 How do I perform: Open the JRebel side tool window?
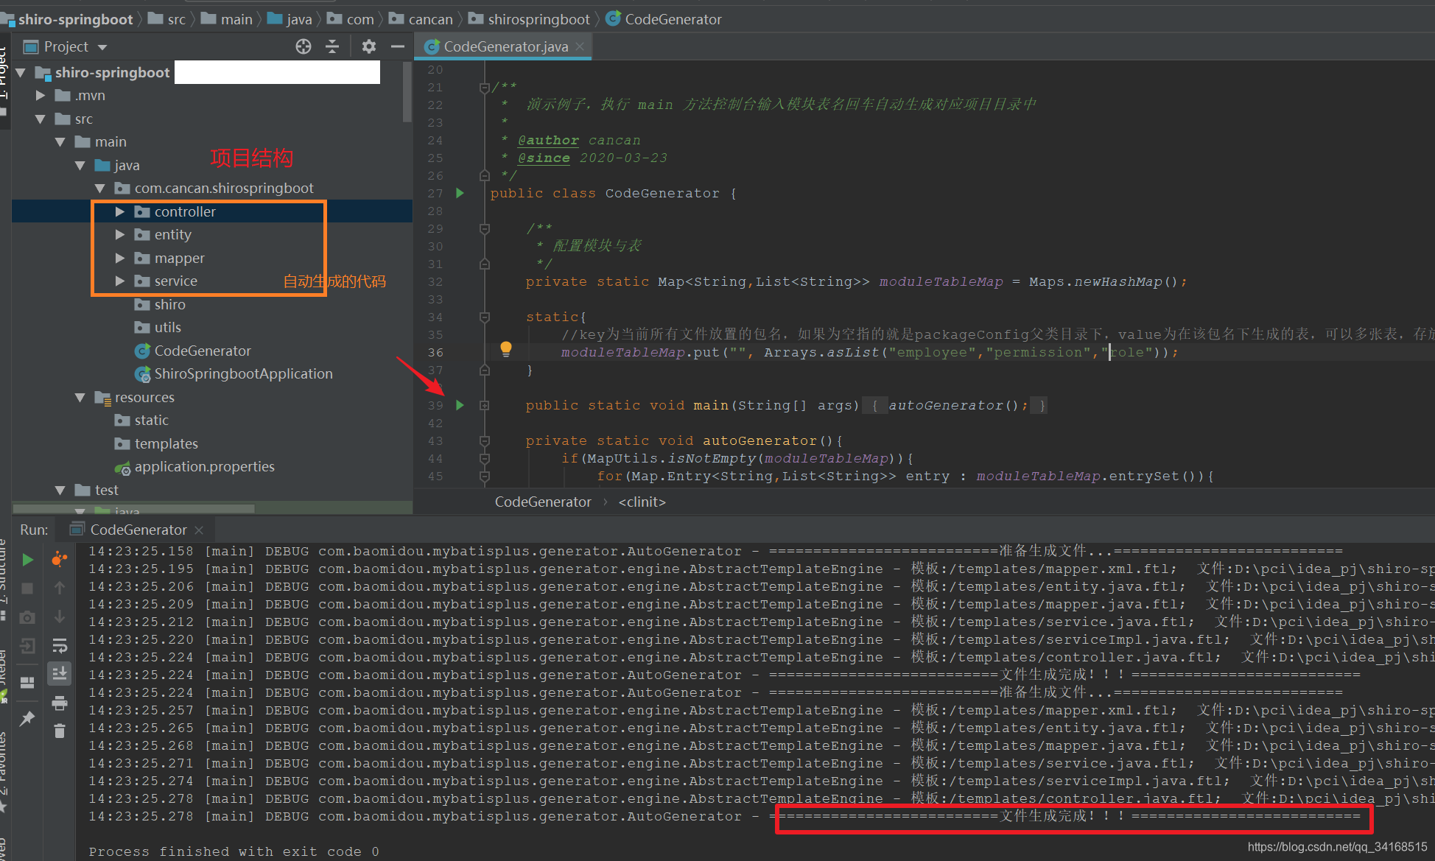point(4,674)
